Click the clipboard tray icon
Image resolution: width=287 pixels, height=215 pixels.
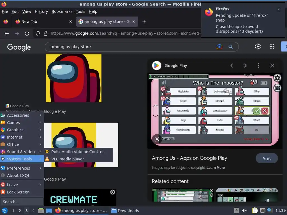pyautogui.click(x=255, y=211)
